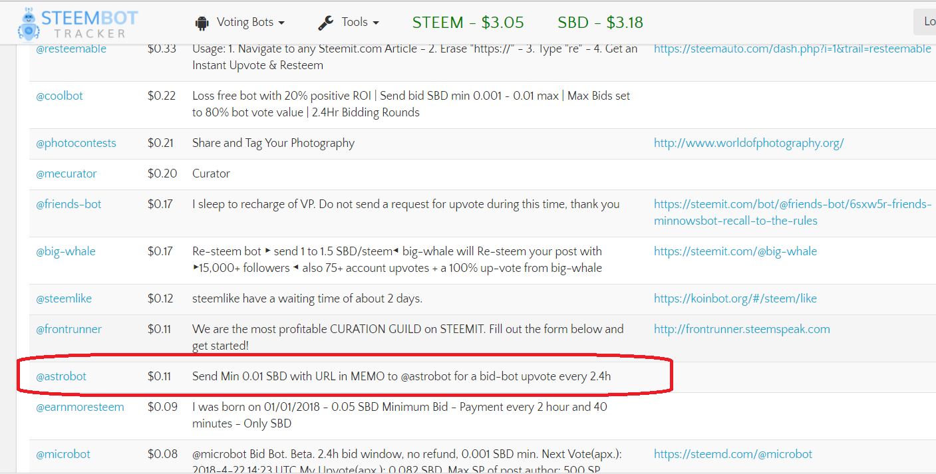Click the astrobot 'Send Min 0.01 SBD' description
This screenshot has width=936, height=474.
(402, 376)
